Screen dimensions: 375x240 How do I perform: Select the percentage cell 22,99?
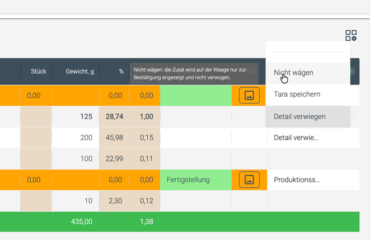114,158
